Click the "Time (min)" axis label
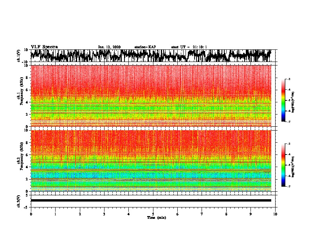The width and height of the screenshot is (310, 240). pos(157,218)
